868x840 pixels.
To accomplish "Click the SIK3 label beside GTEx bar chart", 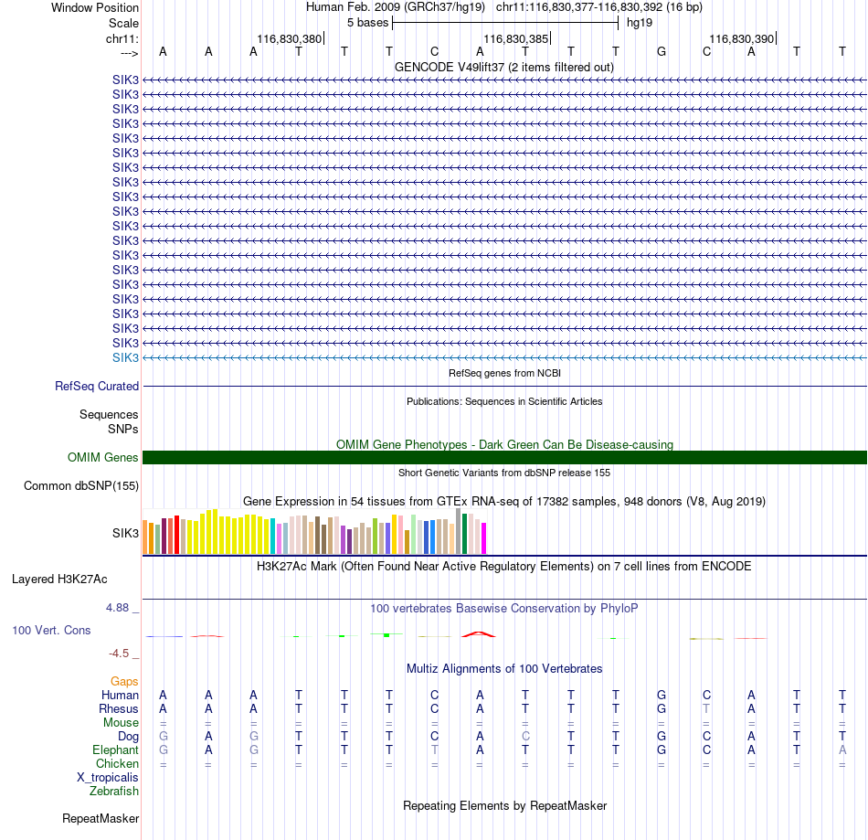I will (x=125, y=533).
